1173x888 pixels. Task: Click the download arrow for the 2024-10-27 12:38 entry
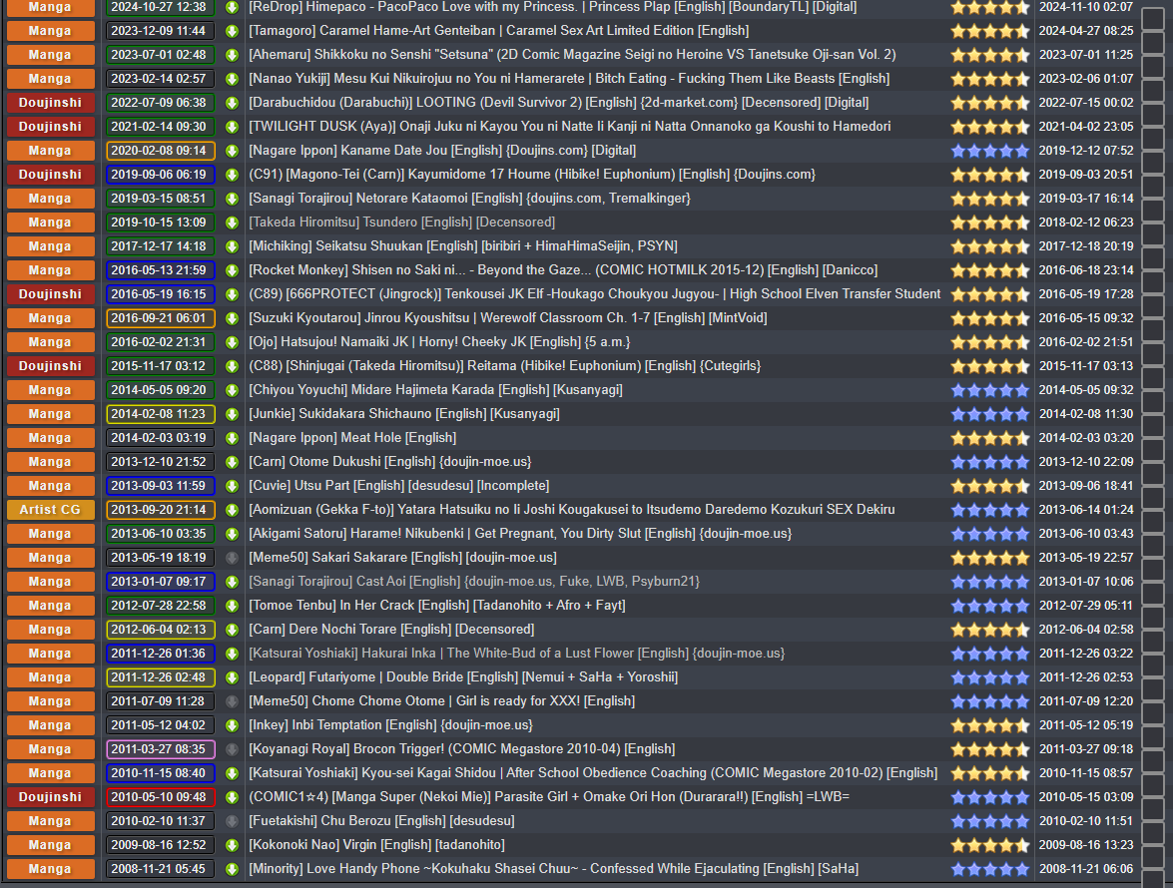[232, 7]
